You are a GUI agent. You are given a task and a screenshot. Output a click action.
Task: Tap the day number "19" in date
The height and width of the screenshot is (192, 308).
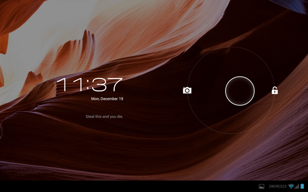[120, 99]
